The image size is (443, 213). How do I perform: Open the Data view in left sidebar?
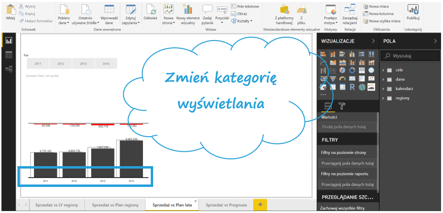(9, 55)
